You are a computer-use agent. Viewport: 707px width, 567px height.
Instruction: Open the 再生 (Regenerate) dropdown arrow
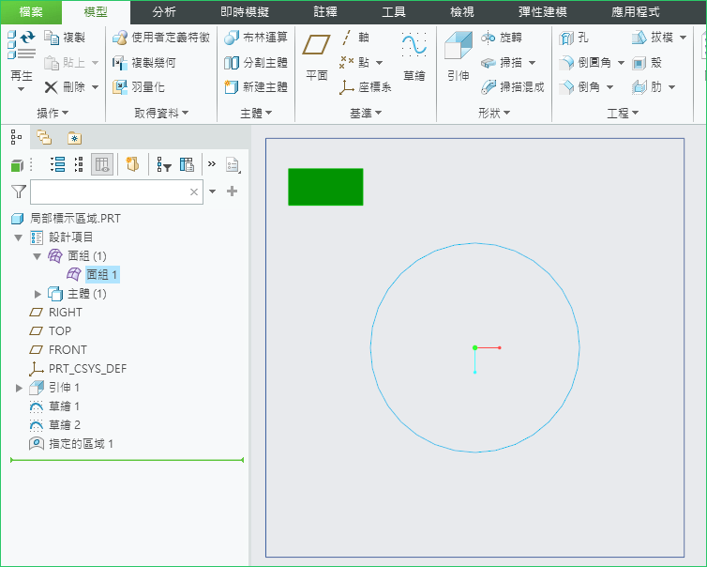tap(21, 90)
